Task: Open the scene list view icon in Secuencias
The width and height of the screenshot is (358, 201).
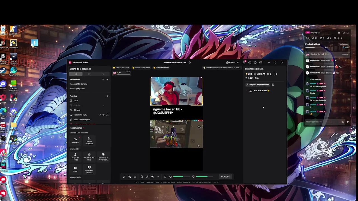Action: [x=103, y=80]
